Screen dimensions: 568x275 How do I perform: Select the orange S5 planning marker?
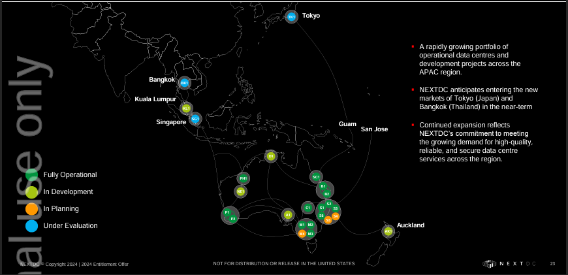coord(328,220)
